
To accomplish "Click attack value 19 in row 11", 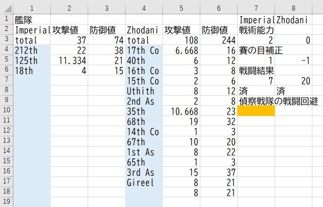I will [181, 121].
